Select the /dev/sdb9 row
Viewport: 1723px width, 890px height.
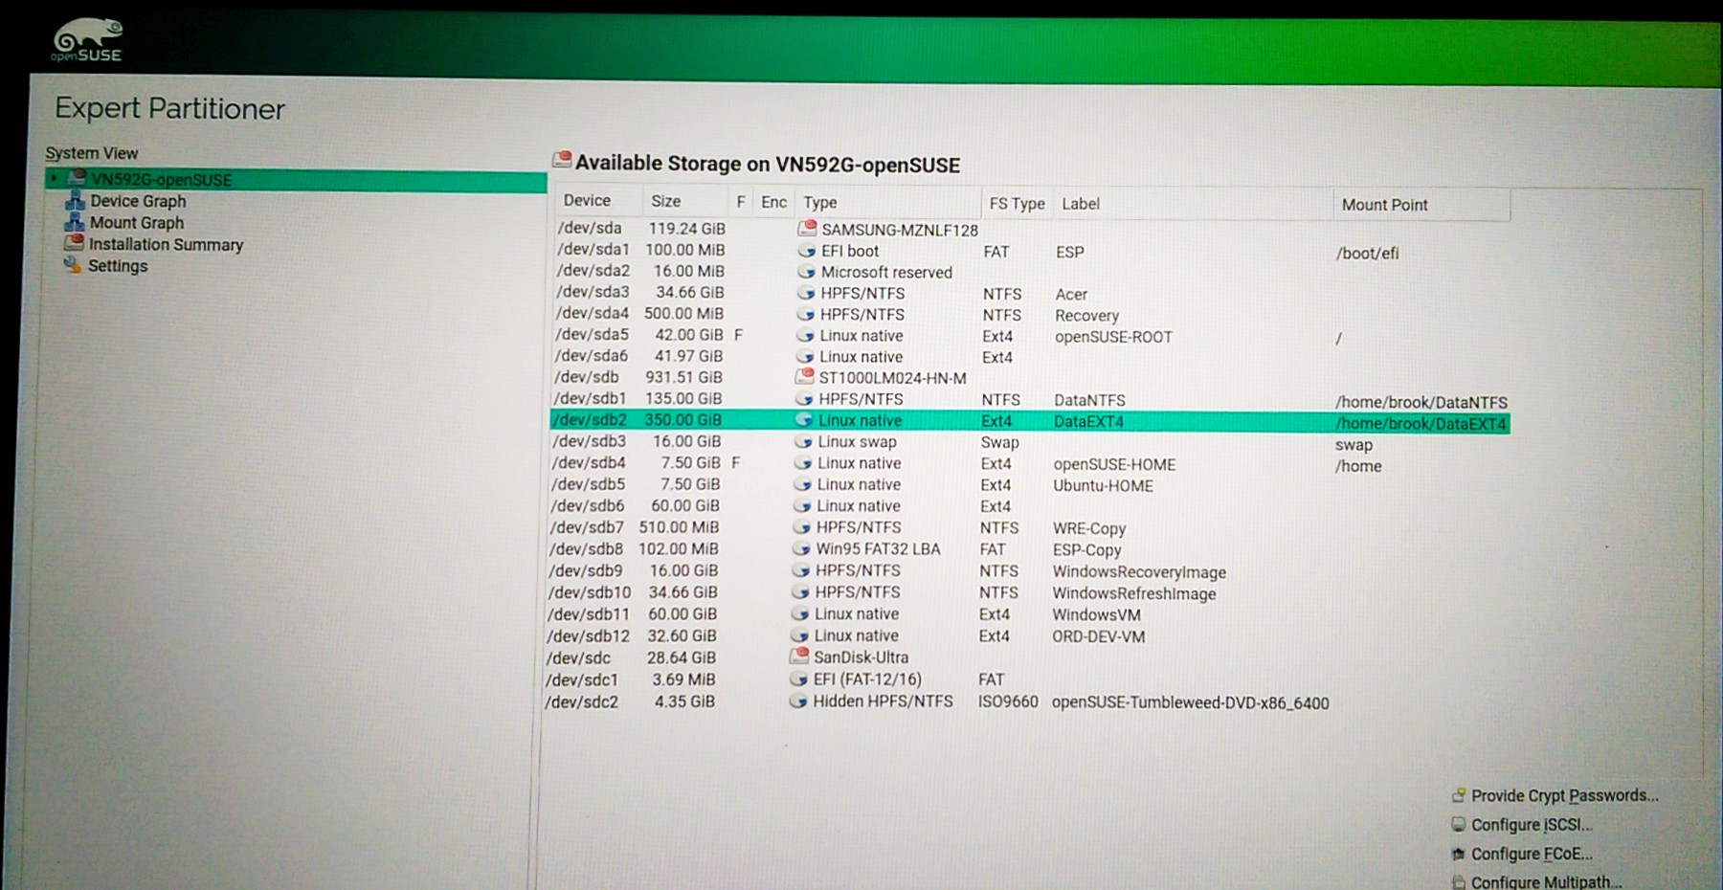click(x=1029, y=570)
